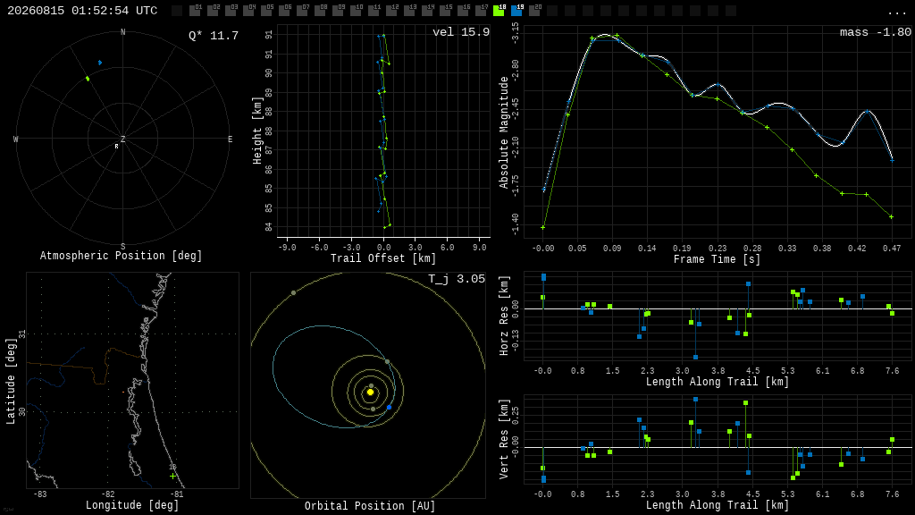Click station box labeled 01

point(195,11)
